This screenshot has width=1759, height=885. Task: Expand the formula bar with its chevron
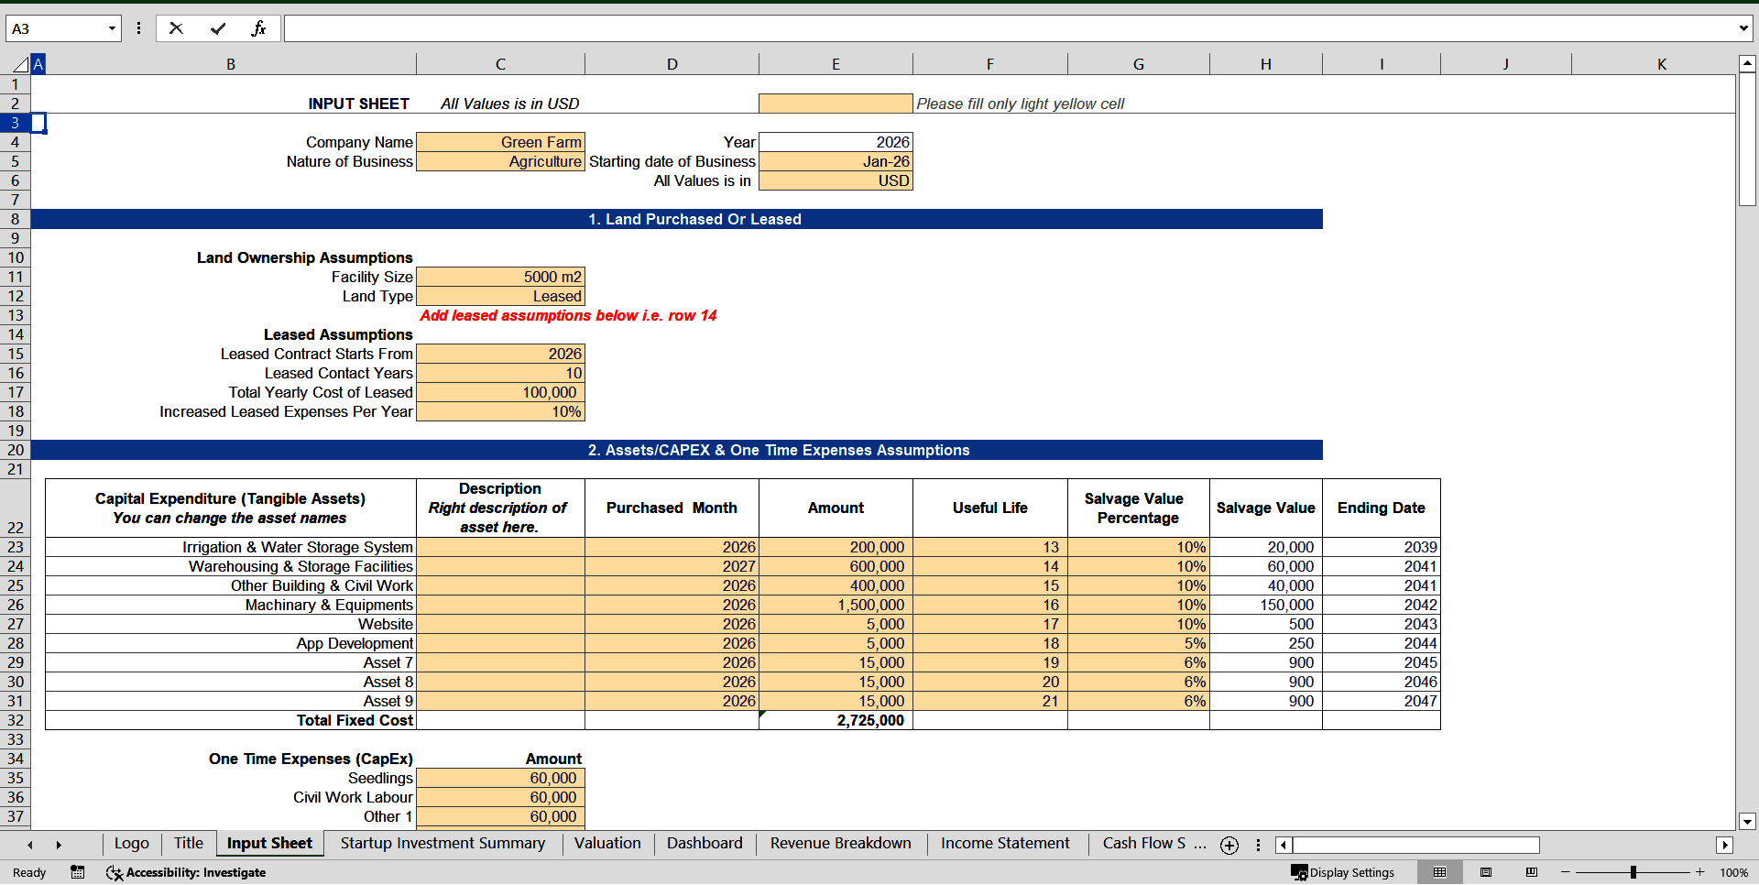[1743, 27]
